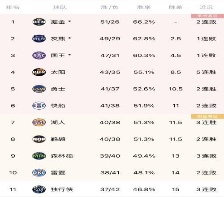Screen dimensions: 224x197
Task: Open the Timberwolves MIN logo
Action: click(x=39, y=156)
